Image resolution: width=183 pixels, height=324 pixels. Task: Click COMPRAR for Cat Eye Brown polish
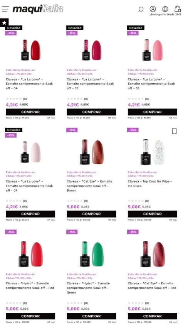pos(91,214)
